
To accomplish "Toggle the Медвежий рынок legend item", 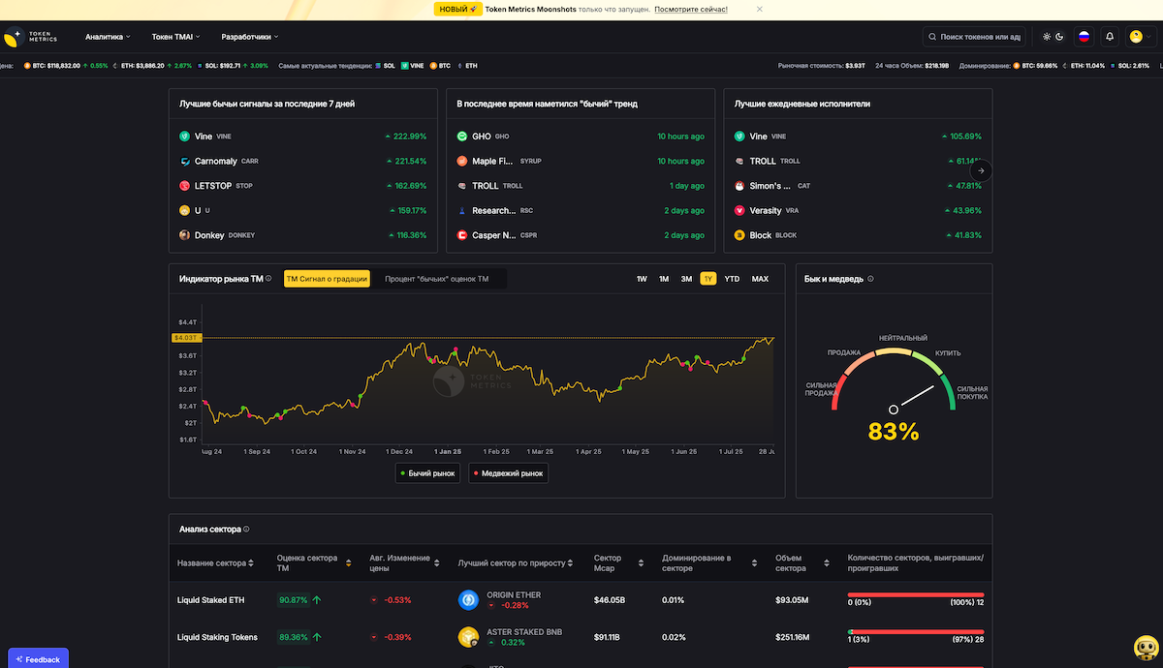I will coord(509,473).
